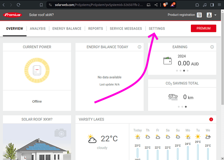Screen dimensions: 224x160
Task: Click the camera icon on the house photo
Action: 60,133
